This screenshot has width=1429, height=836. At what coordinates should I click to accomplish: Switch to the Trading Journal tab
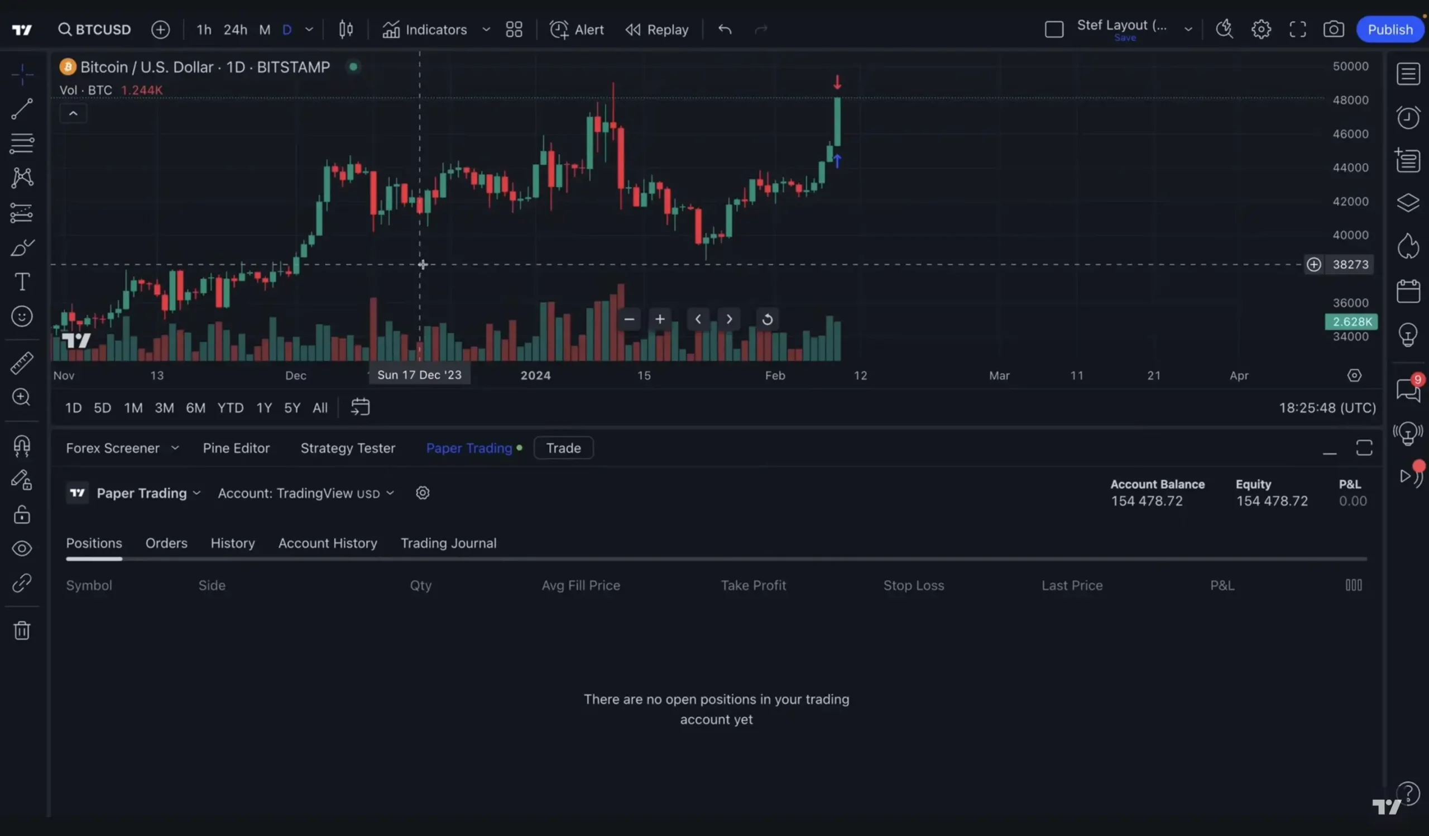(x=448, y=543)
